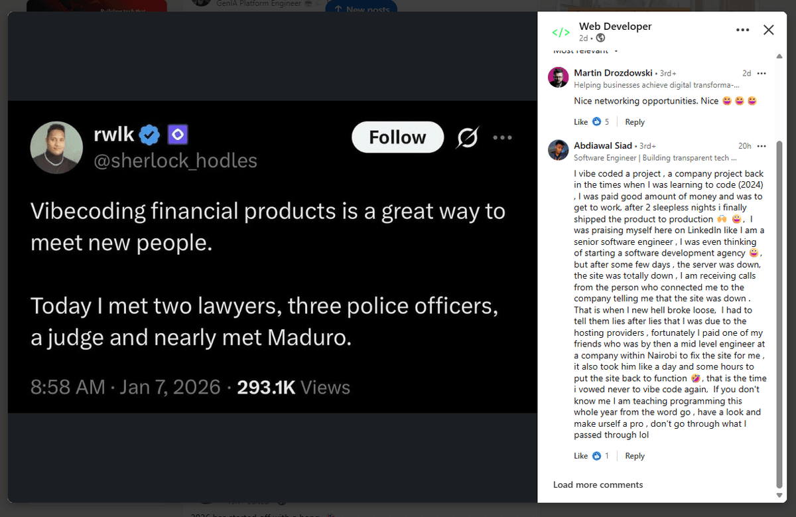Open Martin Drozdowski's profile picture
Viewport: 796px width, 517px height.
[559, 78]
